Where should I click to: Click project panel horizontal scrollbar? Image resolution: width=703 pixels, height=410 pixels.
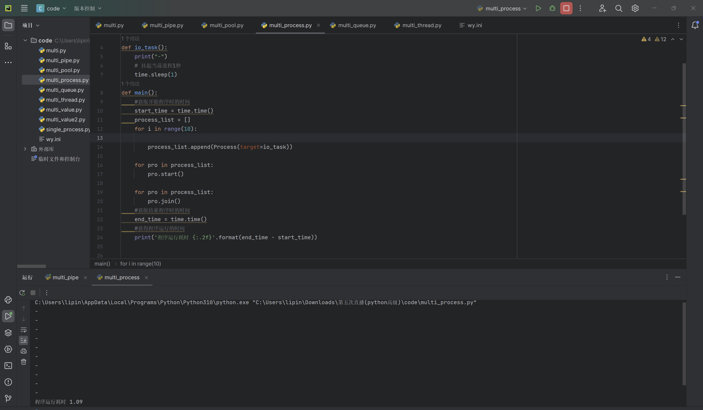[x=32, y=266]
